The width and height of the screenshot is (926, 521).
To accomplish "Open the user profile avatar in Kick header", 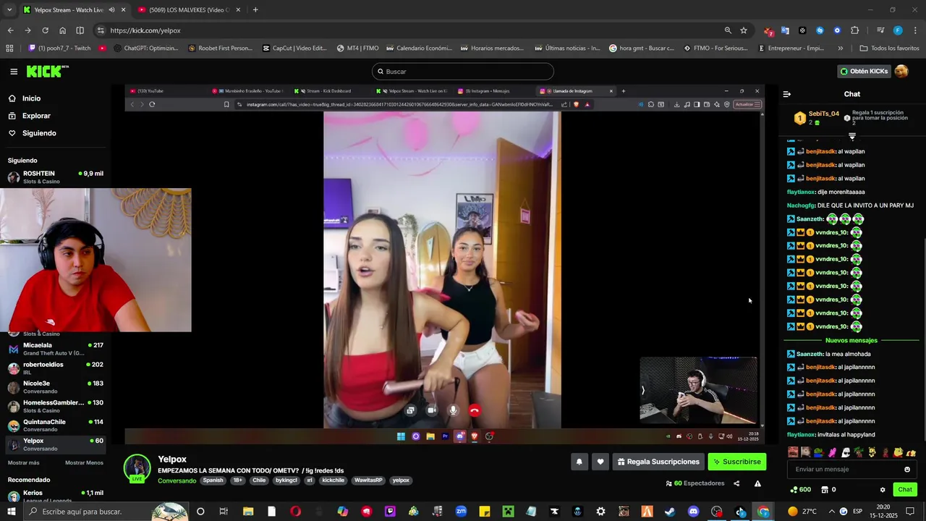I will (x=901, y=71).
